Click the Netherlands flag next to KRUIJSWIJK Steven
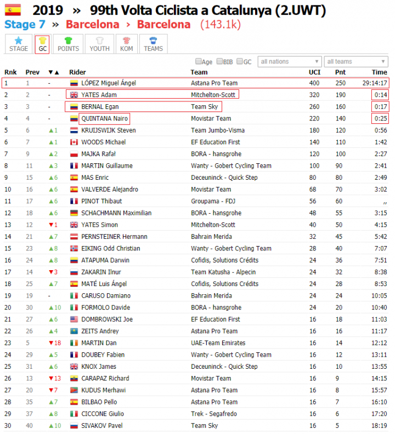This screenshot has height=434, width=395. point(74,130)
